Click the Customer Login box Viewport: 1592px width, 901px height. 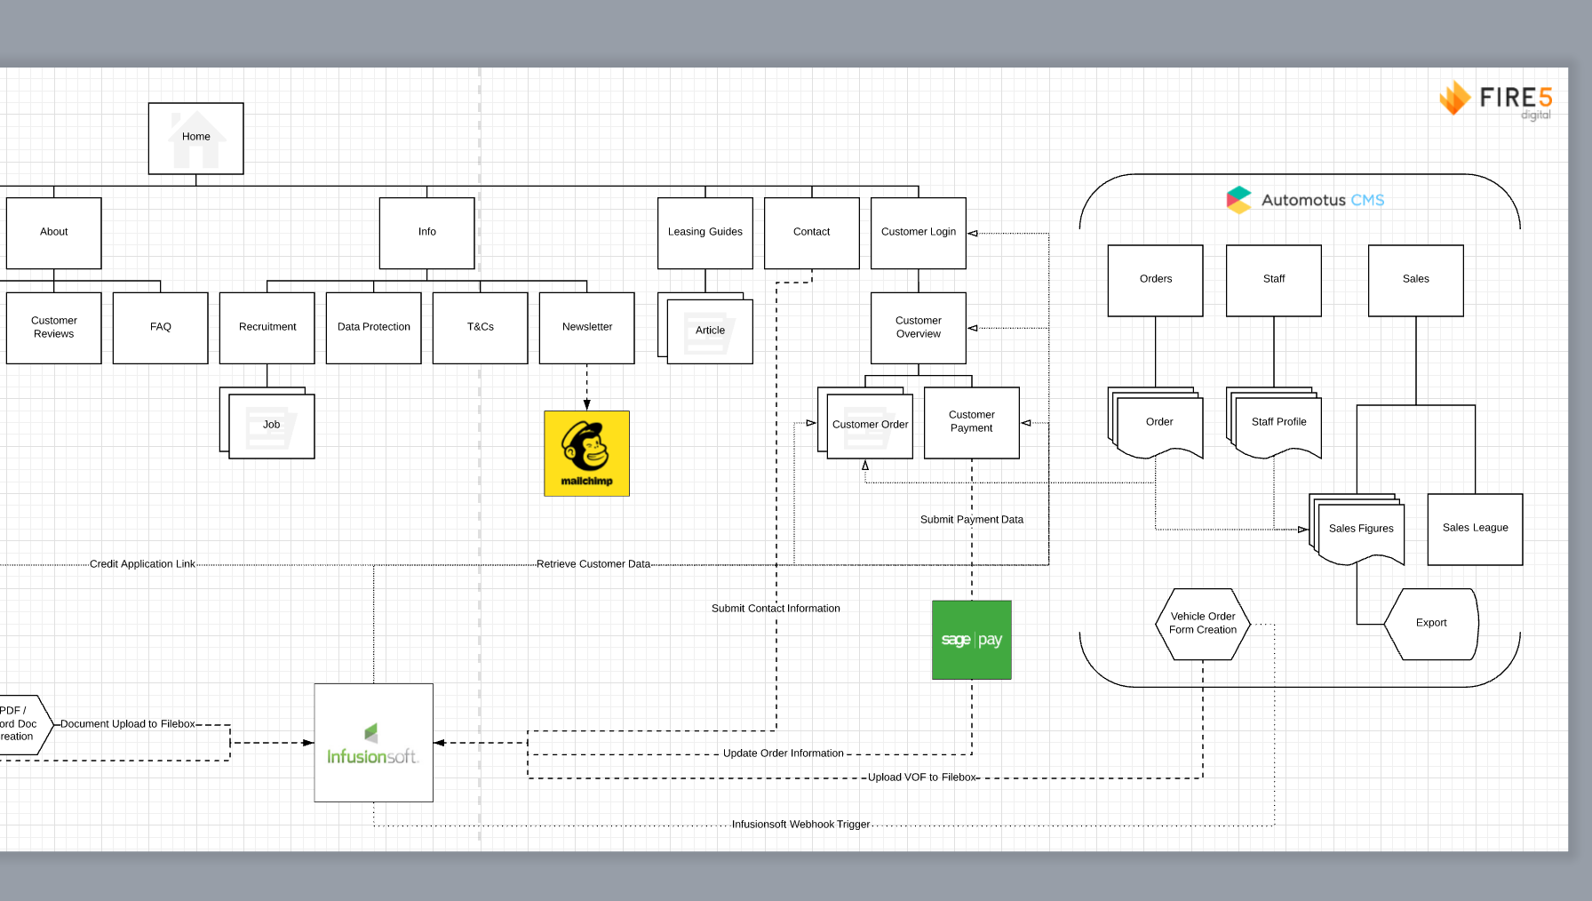tap(918, 231)
